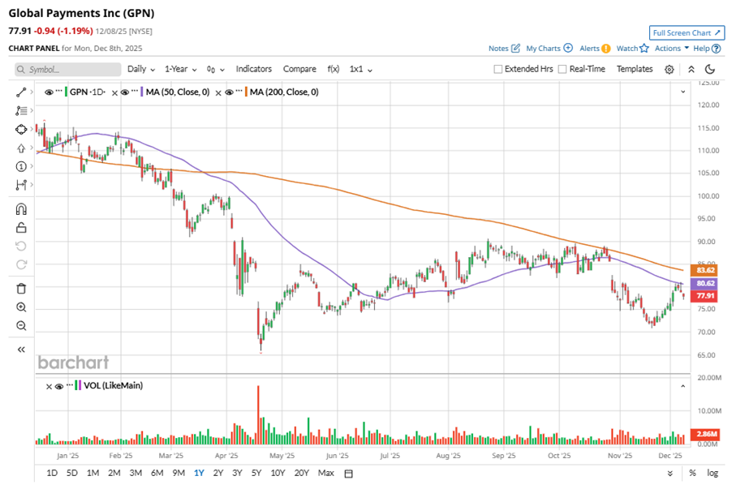
Task: Click the zoom out magnifier icon
Action: click(21, 326)
